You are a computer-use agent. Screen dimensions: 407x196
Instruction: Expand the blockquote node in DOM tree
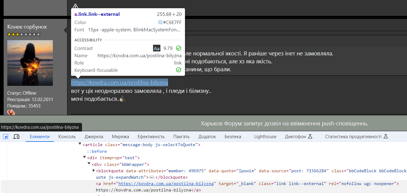[94, 170]
